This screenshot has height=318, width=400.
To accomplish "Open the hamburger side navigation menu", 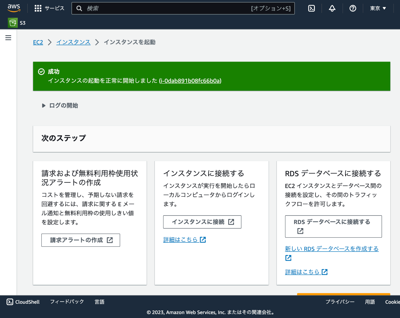I will [8, 37].
